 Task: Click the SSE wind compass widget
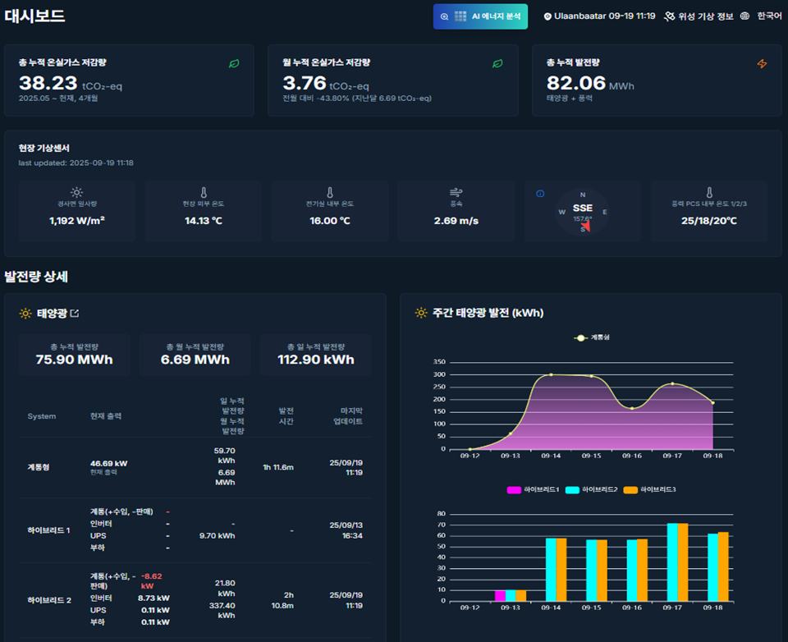pyautogui.click(x=583, y=212)
